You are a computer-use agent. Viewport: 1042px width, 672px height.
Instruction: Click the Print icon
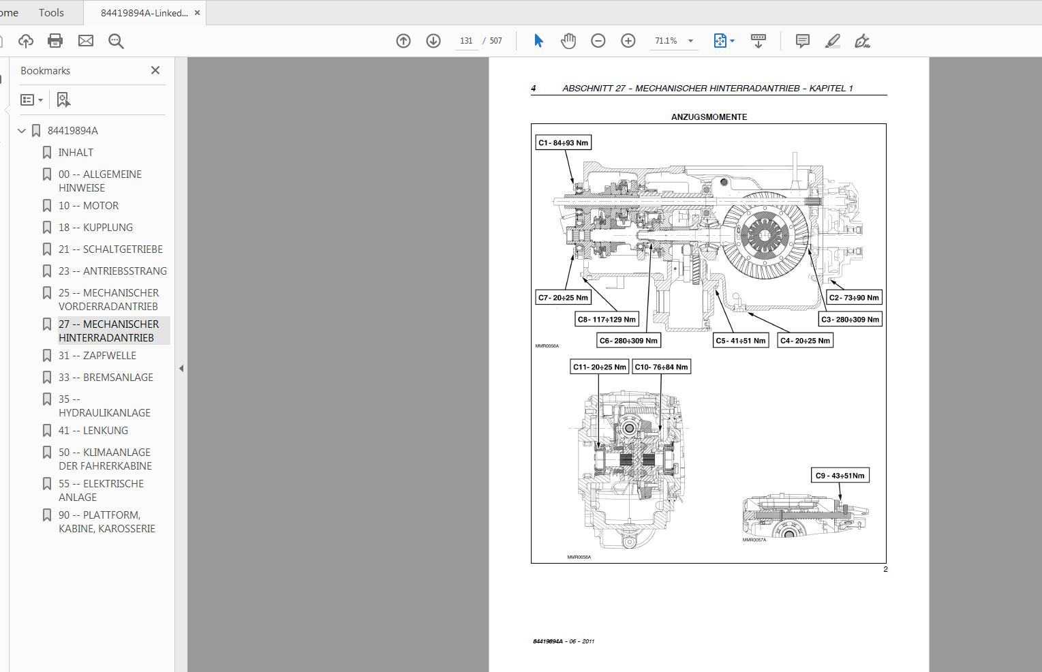[55, 41]
